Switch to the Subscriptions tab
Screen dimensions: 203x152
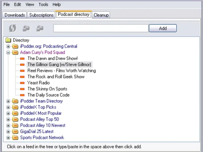point(41,15)
